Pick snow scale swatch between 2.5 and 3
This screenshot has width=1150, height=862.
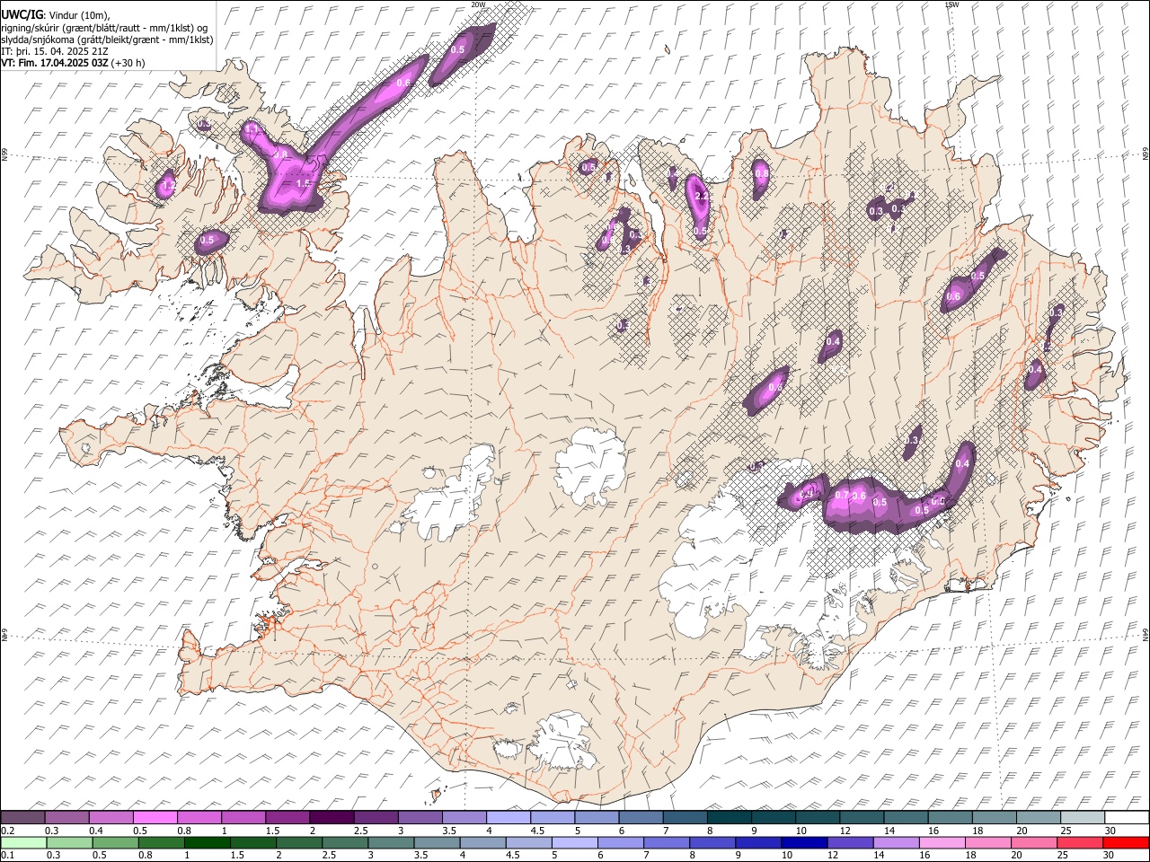click(x=376, y=818)
